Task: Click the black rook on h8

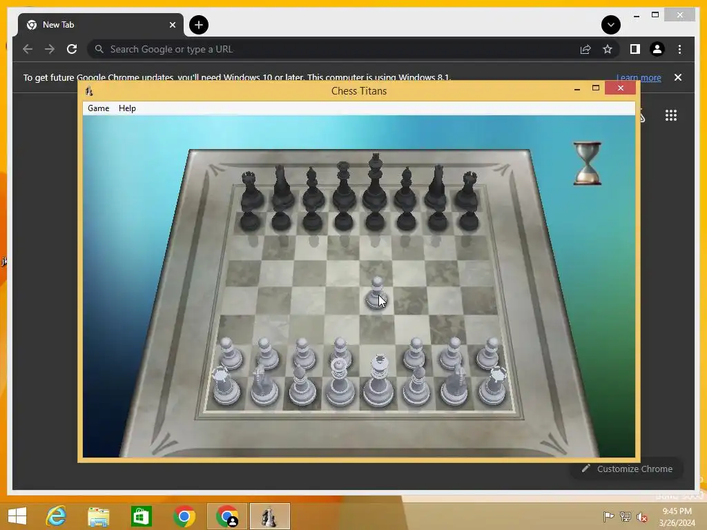Action: (x=467, y=192)
